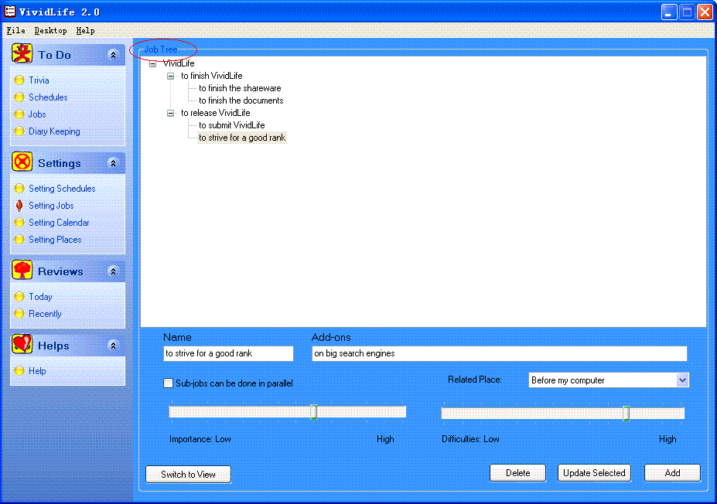Click the Helps section heart icon
The image size is (717, 504).
[x=22, y=344]
